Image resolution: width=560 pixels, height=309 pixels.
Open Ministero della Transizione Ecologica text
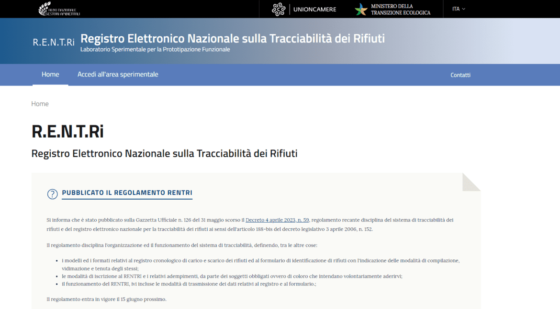point(400,10)
